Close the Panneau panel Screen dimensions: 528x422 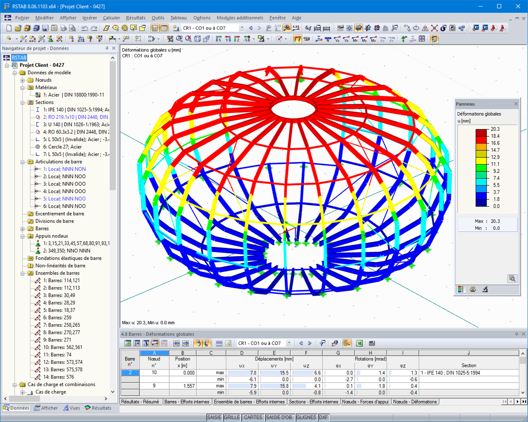[516, 104]
